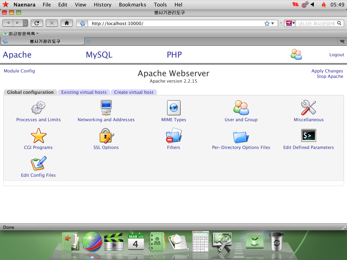
Task: Expand the recently visited bookmarks folder
Action: click(x=21, y=34)
